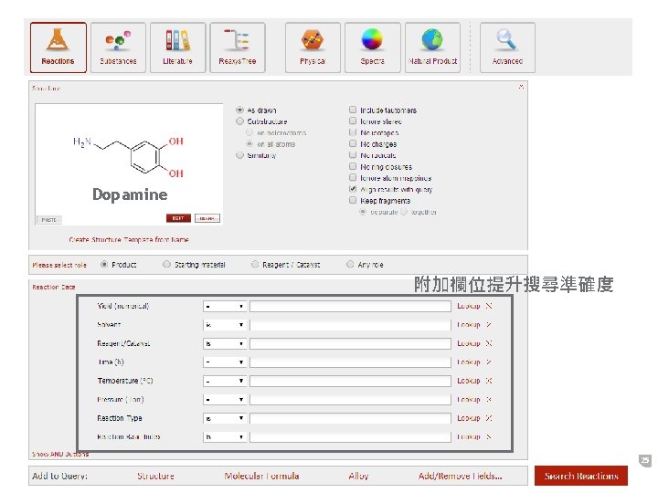Choose Any role option
This screenshot has height=493, width=658.
[350, 265]
